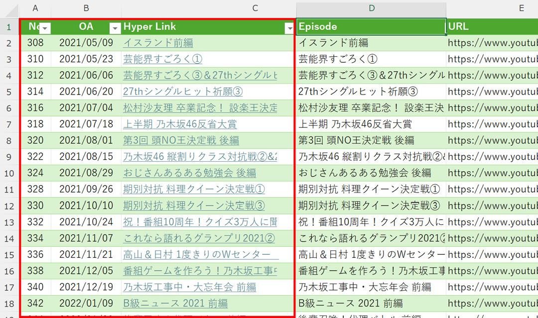Open the B級ニュース 2021 前編 link

(x=175, y=304)
